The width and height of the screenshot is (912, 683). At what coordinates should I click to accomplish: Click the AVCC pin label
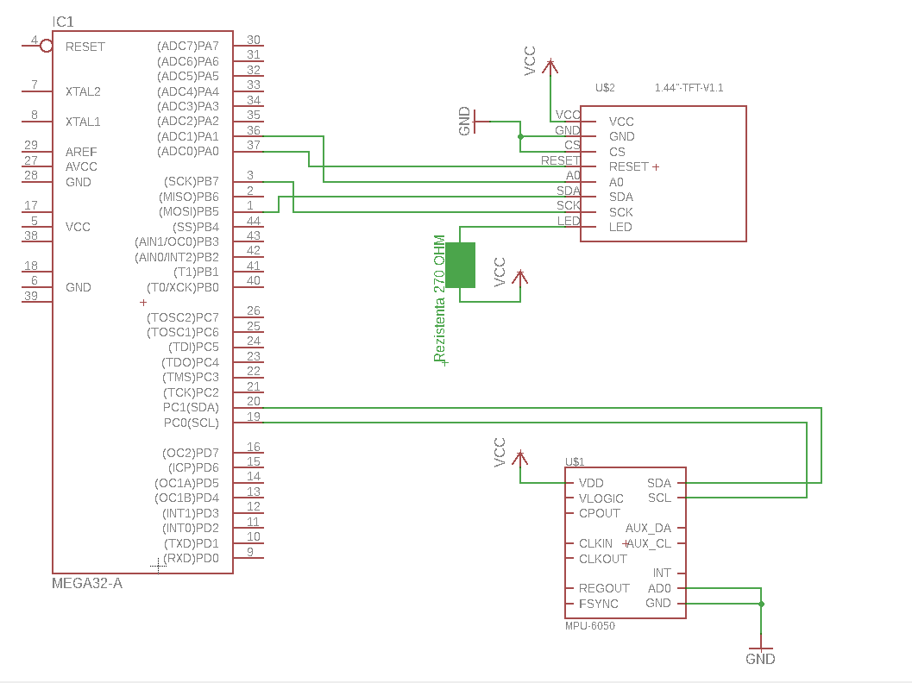pyautogui.click(x=81, y=166)
